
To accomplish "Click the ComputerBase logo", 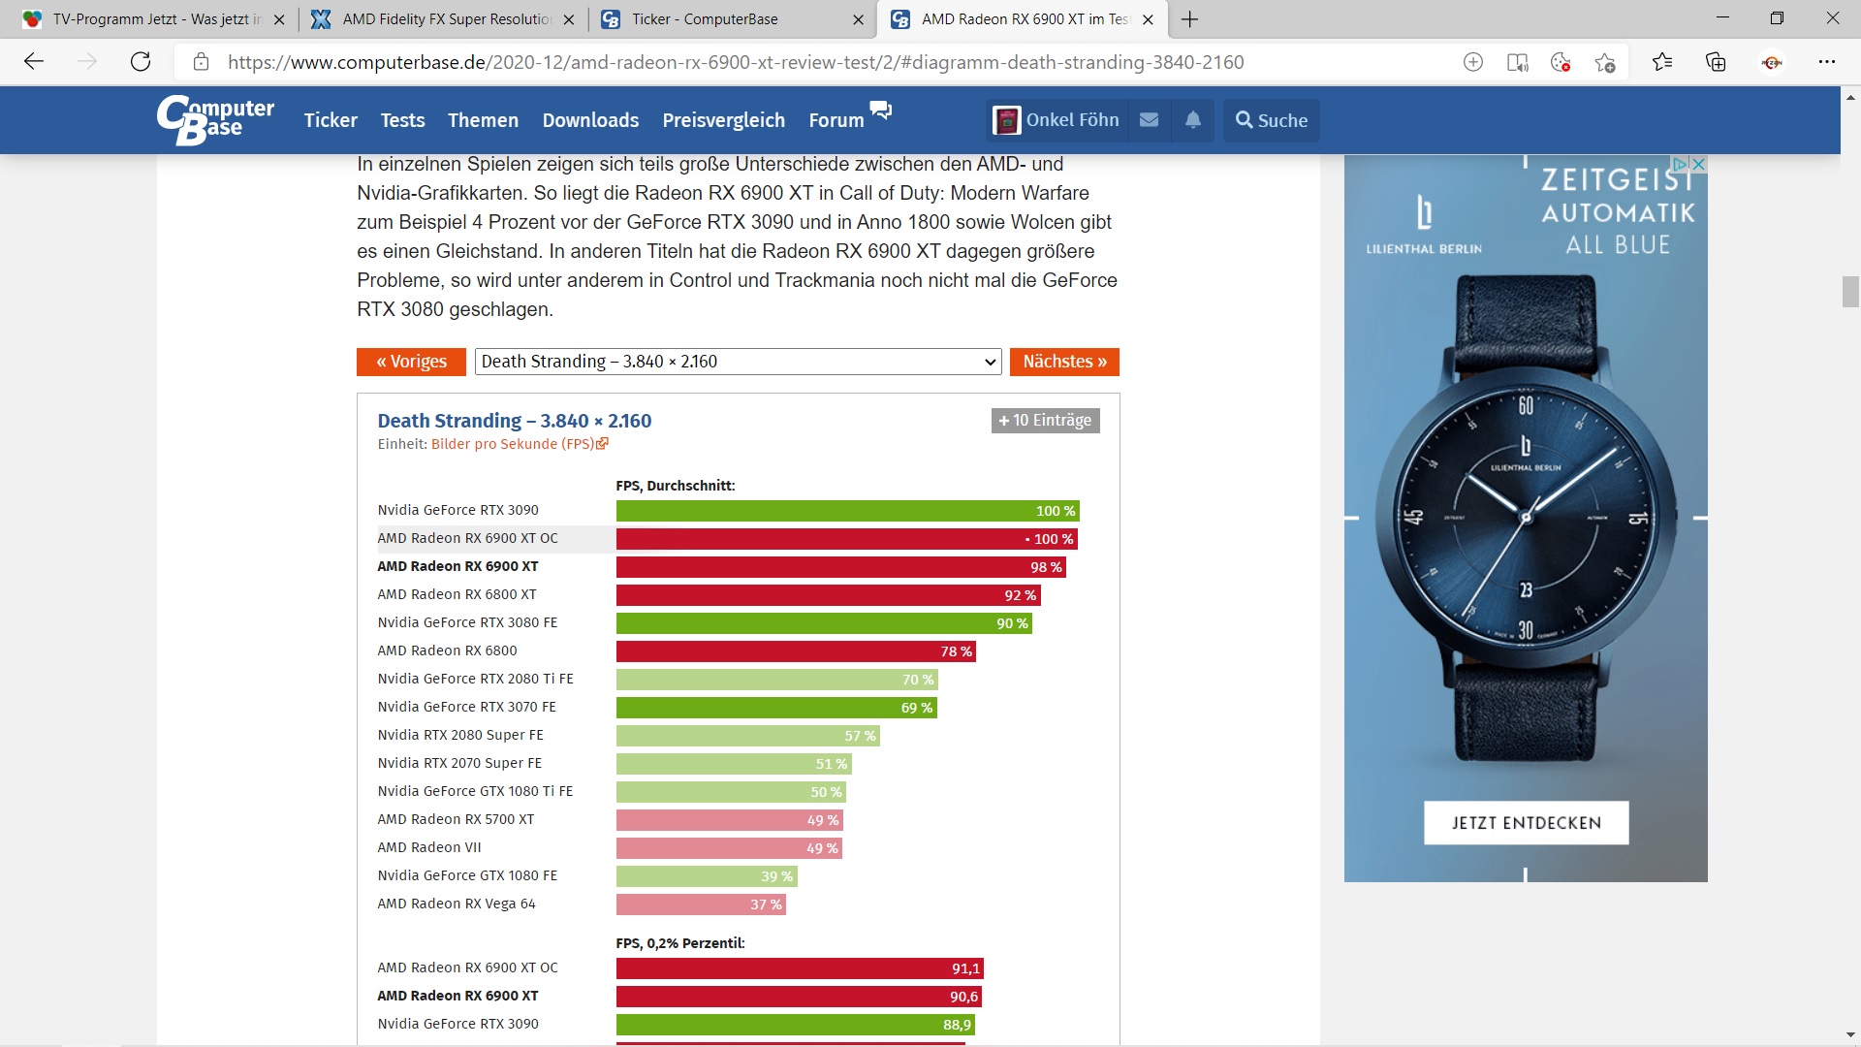I will pyautogui.click(x=215, y=120).
